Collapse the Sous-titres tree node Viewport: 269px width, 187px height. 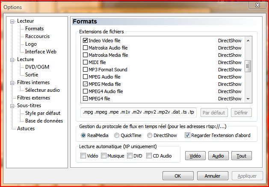pyautogui.click(x=12, y=106)
